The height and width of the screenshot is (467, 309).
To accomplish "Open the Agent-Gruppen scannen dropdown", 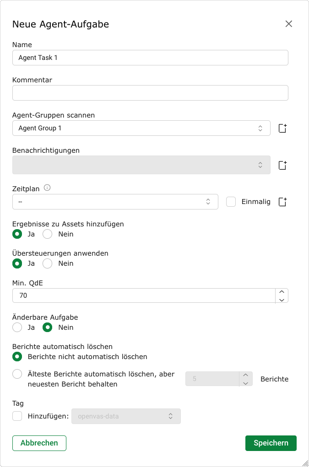I will coord(141,129).
